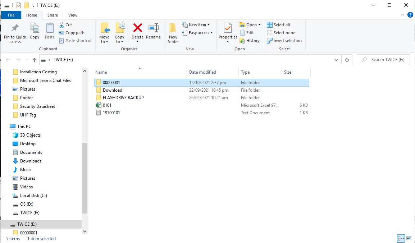Select the 0101 Excel file
This screenshot has width=415, height=243.
202,105
